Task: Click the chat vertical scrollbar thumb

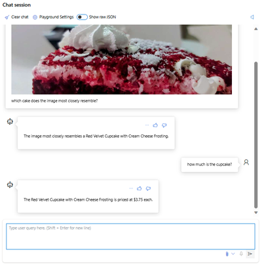Action: [x=256, y=135]
